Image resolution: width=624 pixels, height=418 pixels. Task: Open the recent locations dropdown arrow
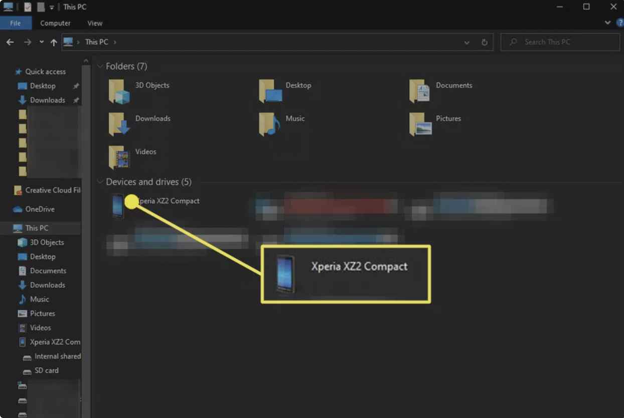click(41, 42)
